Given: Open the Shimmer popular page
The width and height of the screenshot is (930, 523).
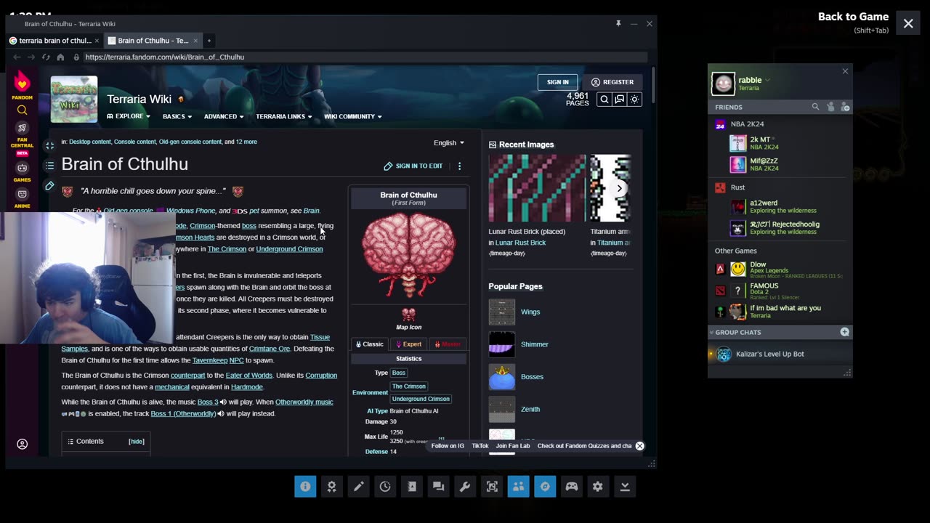Looking at the screenshot, I should 535,344.
